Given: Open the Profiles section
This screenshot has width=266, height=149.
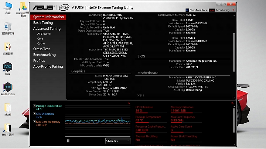Looking at the screenshot, I should tap(39, 60).
